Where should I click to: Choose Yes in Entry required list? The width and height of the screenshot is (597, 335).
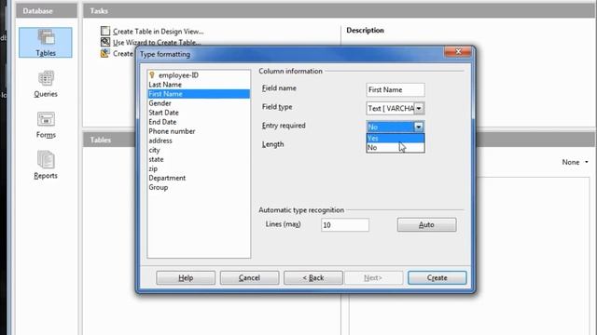[396, 139]
